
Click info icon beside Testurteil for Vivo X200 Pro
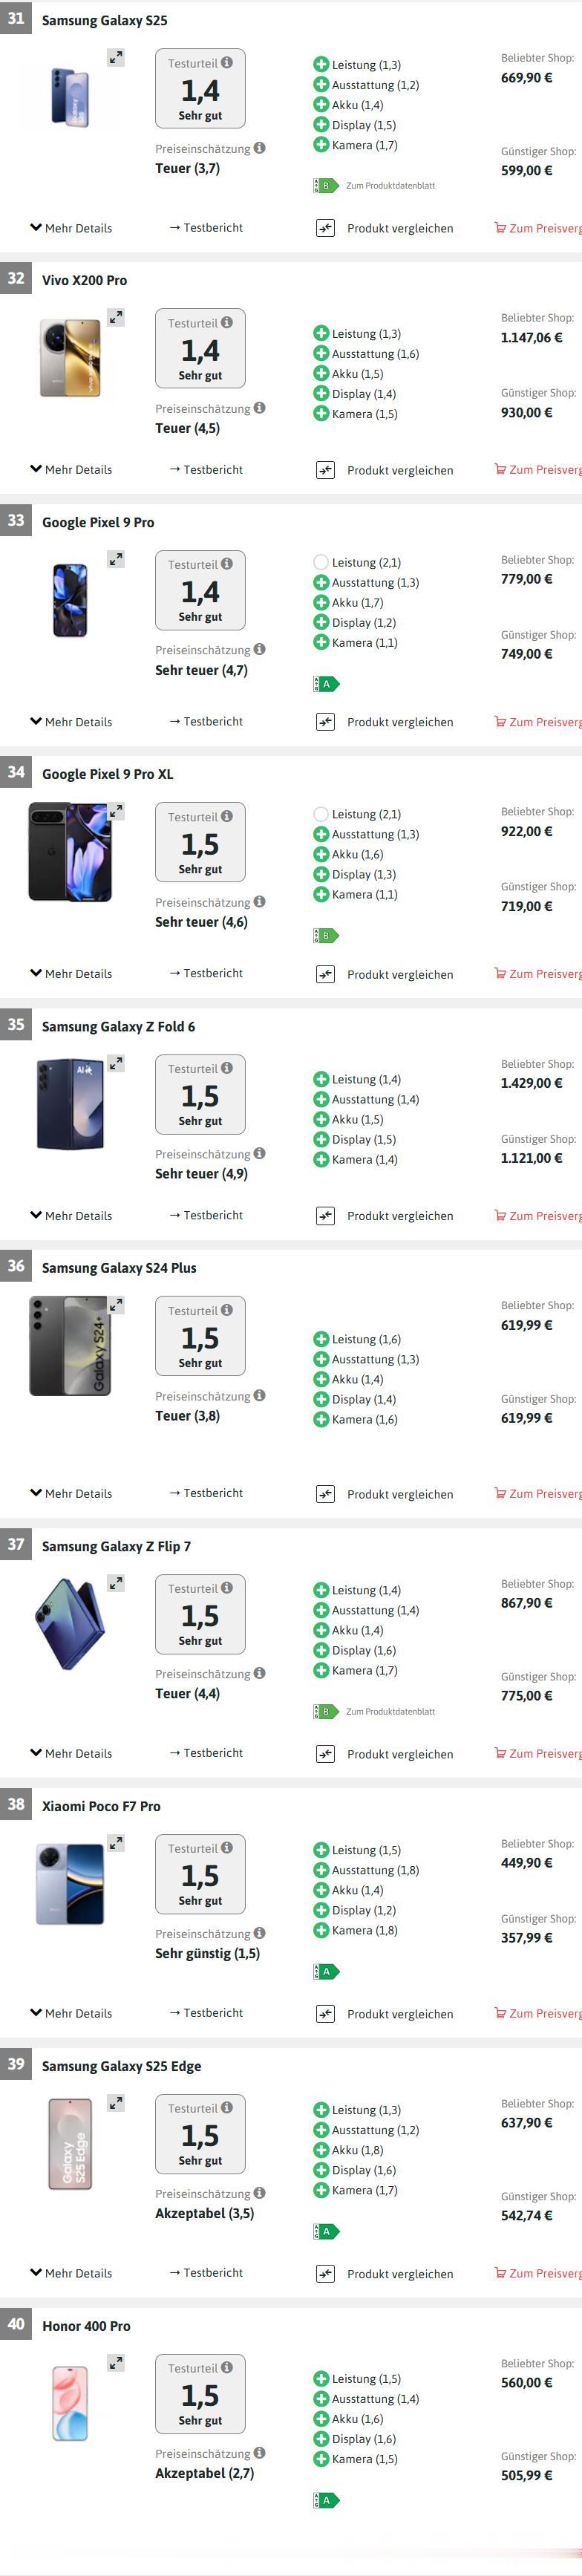(227, 323)
